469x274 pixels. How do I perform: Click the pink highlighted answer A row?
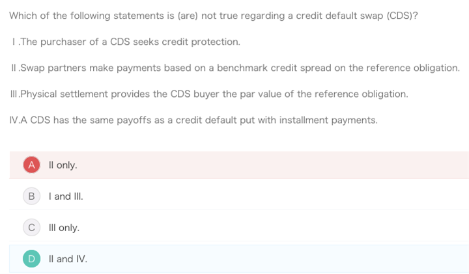point(239,165)
